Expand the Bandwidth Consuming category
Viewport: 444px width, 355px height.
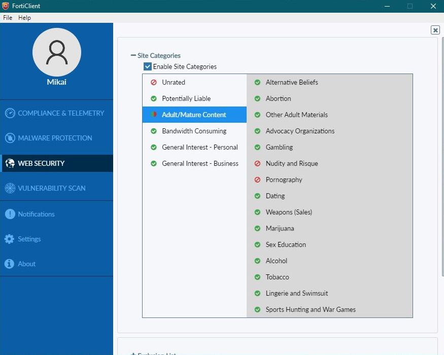(194, 131)
